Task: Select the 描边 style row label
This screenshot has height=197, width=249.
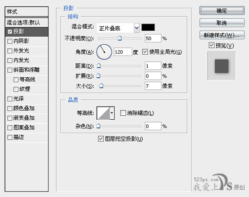Action: click(19, 137)
